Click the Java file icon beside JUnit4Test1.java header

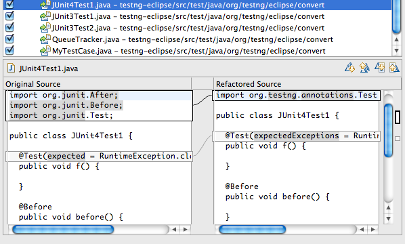click(11, 68)
